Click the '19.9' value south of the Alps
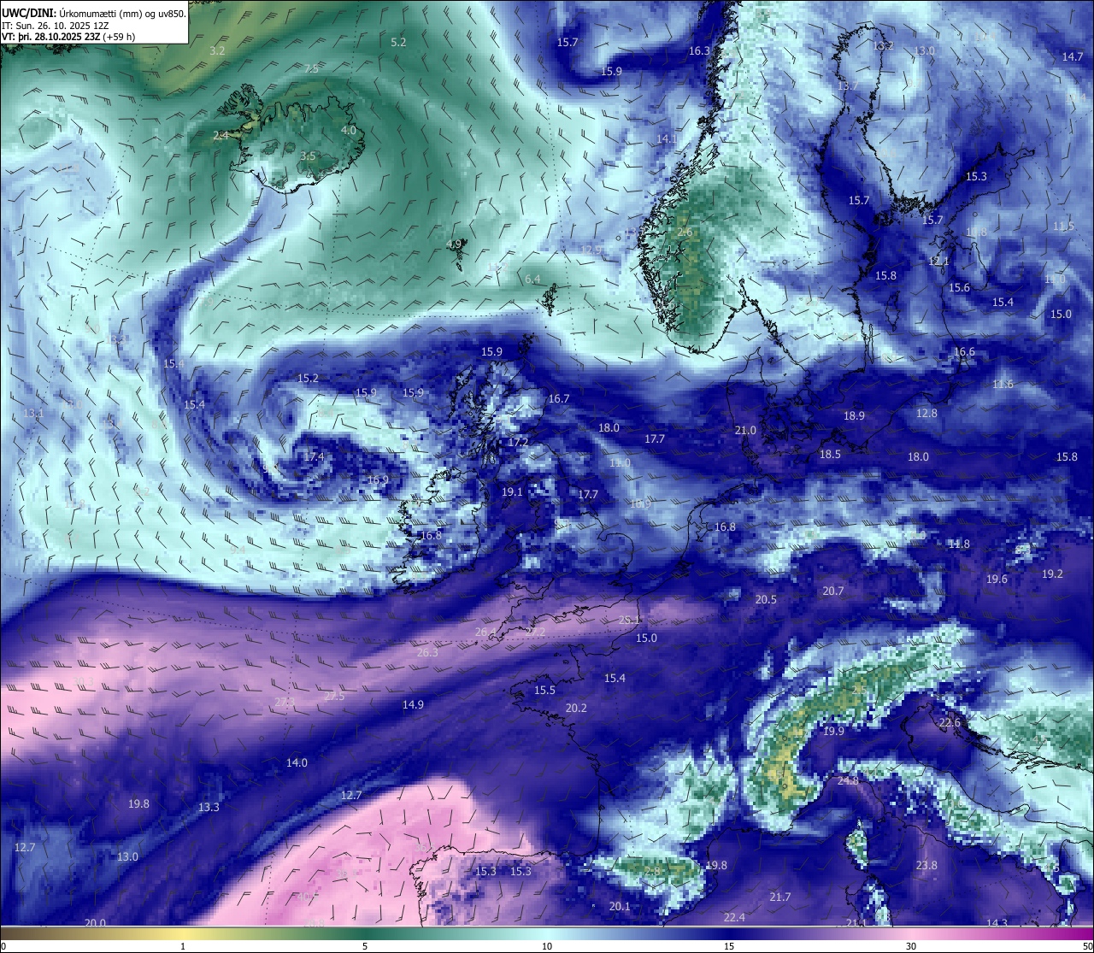This screenshot has width=1094, height=953. [833, 732]
